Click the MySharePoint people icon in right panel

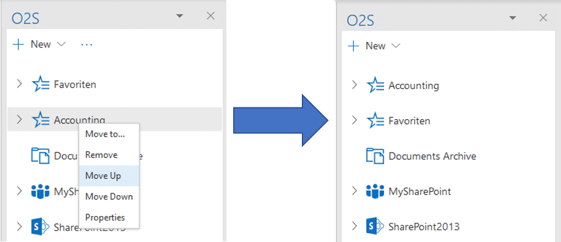pos(375,191)
